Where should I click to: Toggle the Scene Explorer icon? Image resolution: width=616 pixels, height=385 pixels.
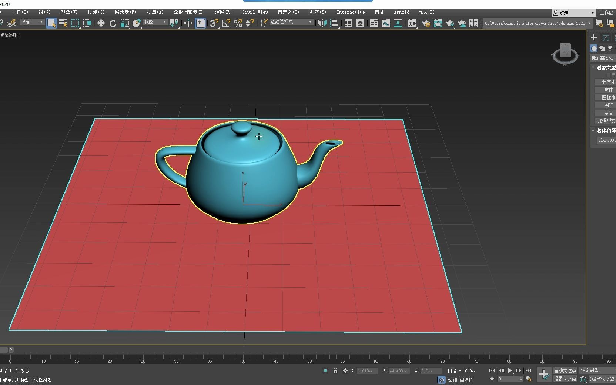coord(348,23)
